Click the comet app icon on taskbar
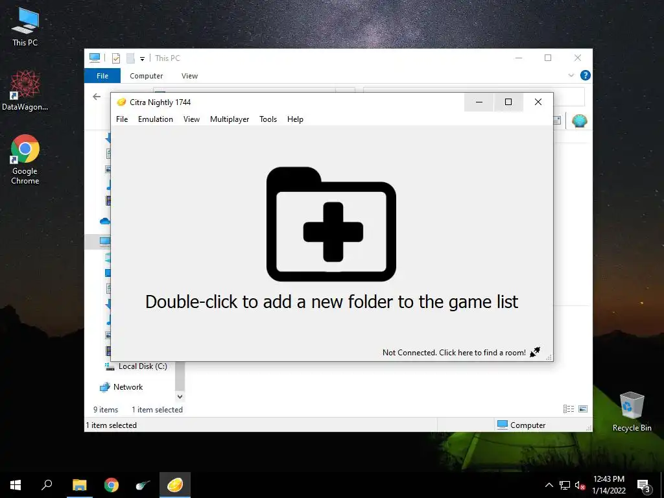Image resolution: width=664 pixels, height=498 pixels. pyautogui.click(x=143, y=485)
